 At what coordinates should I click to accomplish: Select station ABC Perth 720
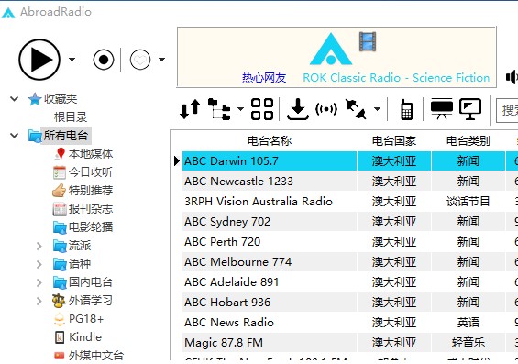pos(270,242)
